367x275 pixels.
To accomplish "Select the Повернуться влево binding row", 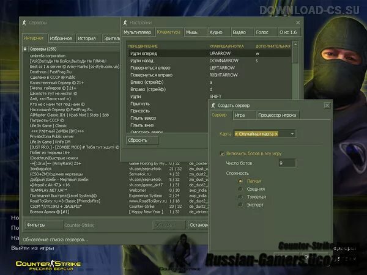I will point(210,68).
